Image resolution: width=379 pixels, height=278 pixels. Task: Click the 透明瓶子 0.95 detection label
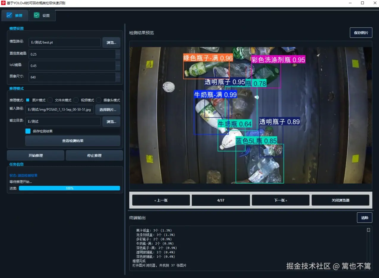pyautogui.click(x=225, y=82)
